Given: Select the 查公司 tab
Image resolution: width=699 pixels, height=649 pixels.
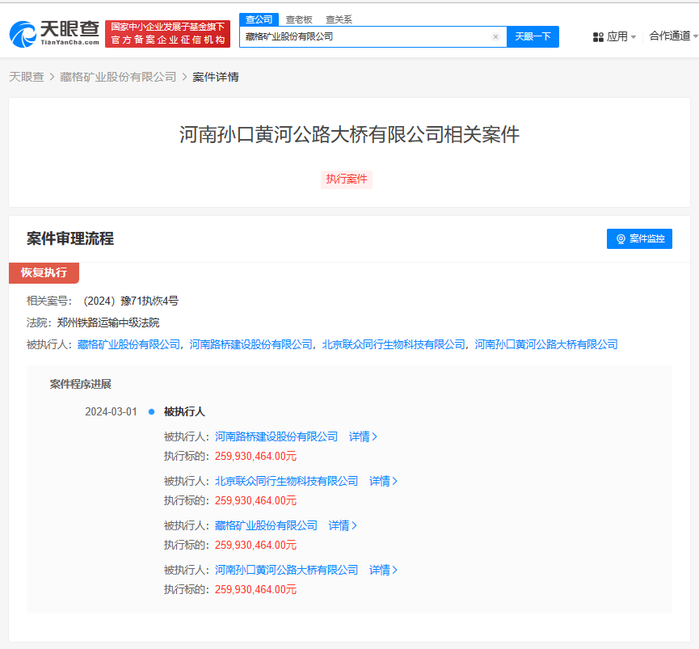Looking at the screenshot, I should 259,19.
